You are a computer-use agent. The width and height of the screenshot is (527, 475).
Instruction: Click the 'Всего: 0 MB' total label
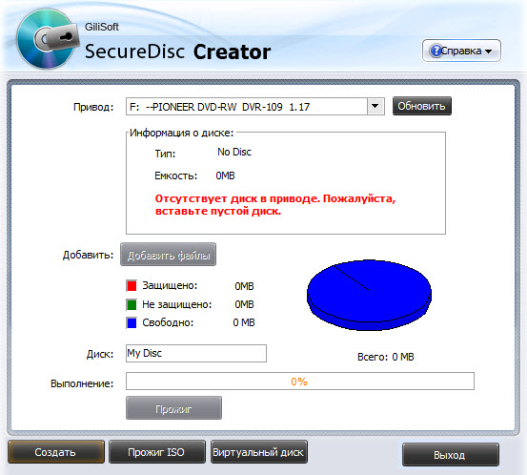(x=386, y=357)
